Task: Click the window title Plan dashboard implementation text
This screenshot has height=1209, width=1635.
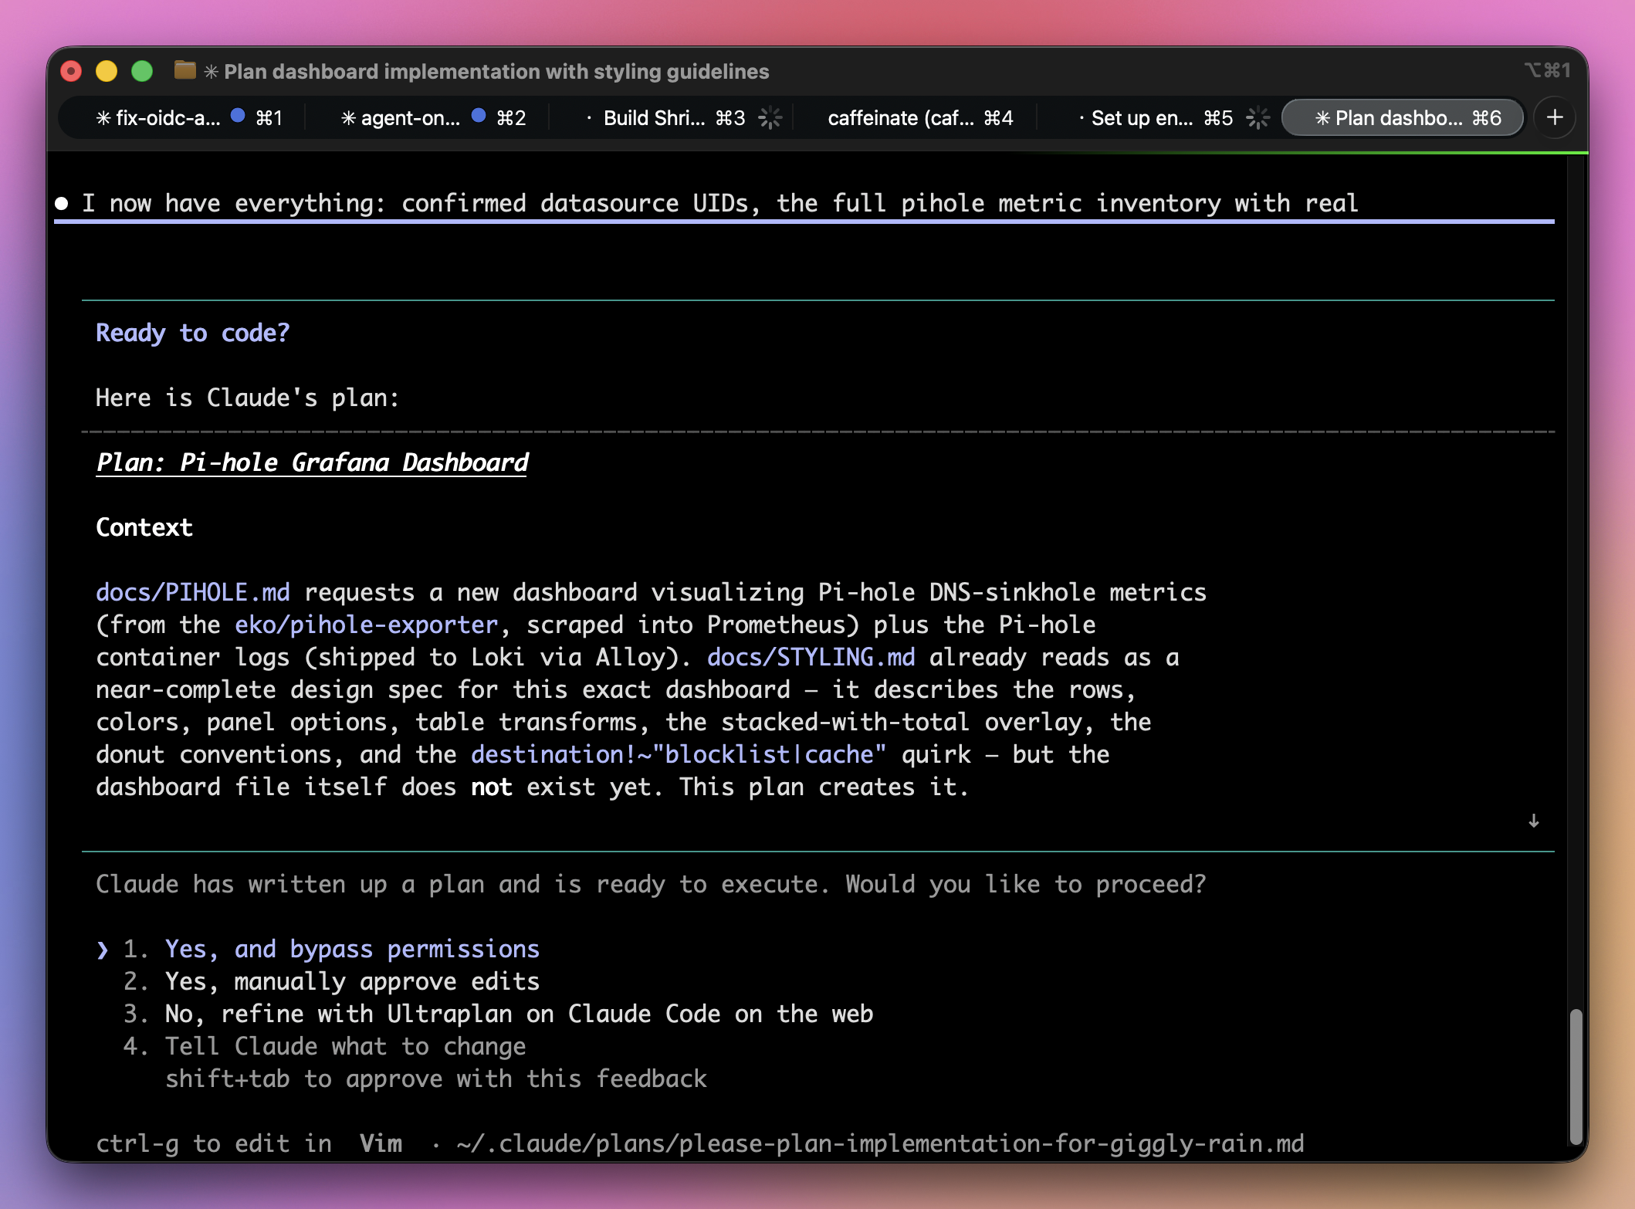Action: [496, 72]
